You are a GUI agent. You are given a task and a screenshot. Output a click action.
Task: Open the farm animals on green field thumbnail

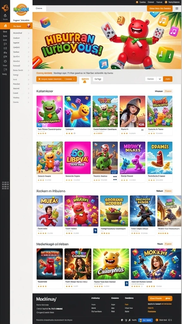tap(105, 111)
